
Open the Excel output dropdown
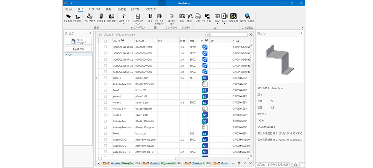[224, 24]
